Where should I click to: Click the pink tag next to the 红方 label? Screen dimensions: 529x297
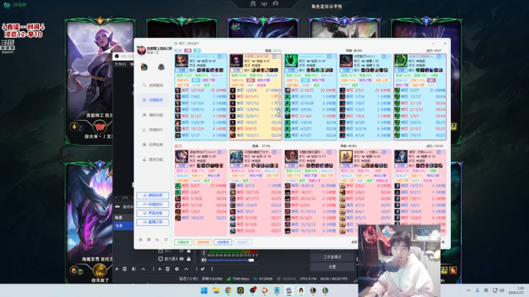[188, 51]
